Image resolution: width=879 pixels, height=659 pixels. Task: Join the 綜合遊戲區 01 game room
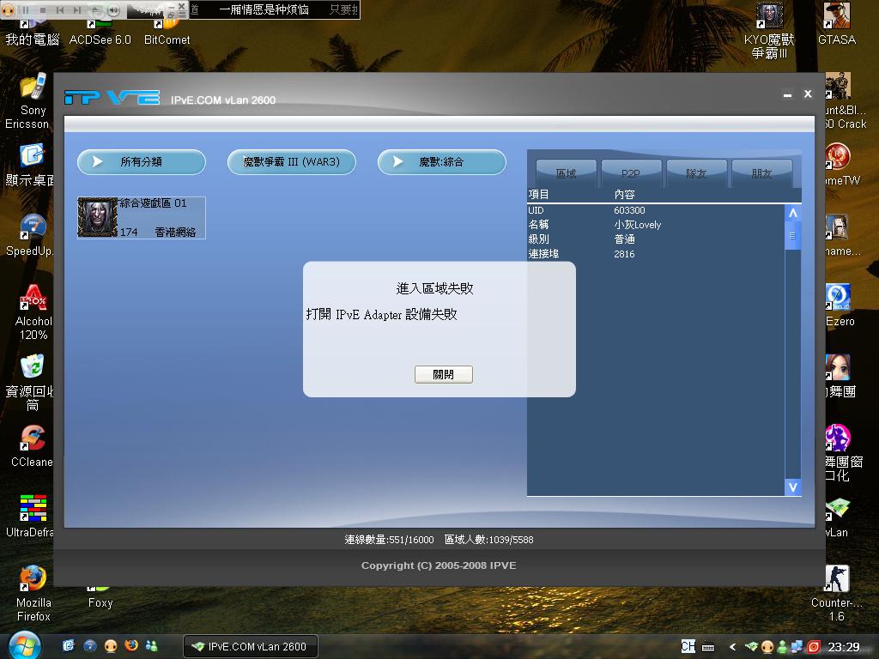click(x=141, y=217)
